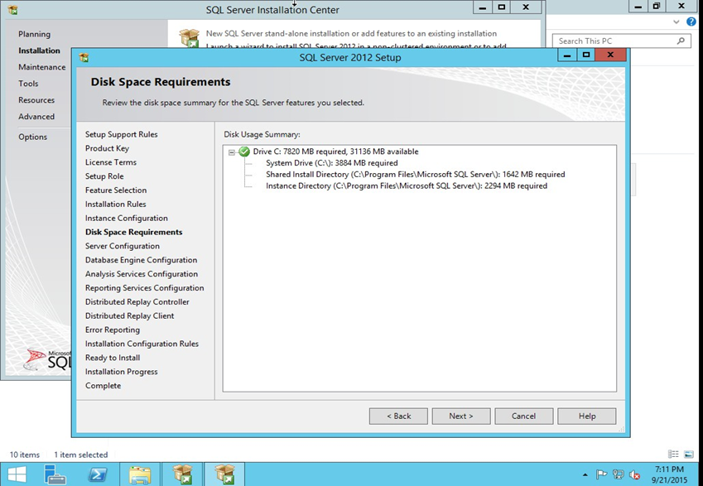Show hidden icons in the system tray
The height and width of the screenshot is (486, 703).
tap(585, 474)
